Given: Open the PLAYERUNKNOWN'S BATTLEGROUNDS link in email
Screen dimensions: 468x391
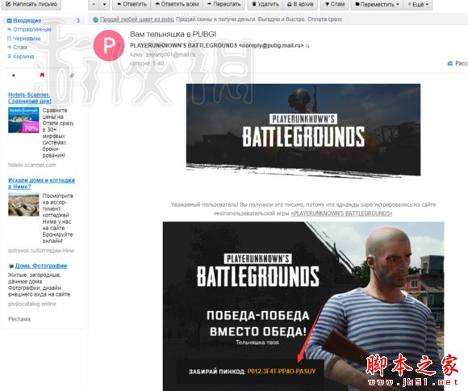Looking at the screenshot, I should pyautogui.click(x=341, y=213).
